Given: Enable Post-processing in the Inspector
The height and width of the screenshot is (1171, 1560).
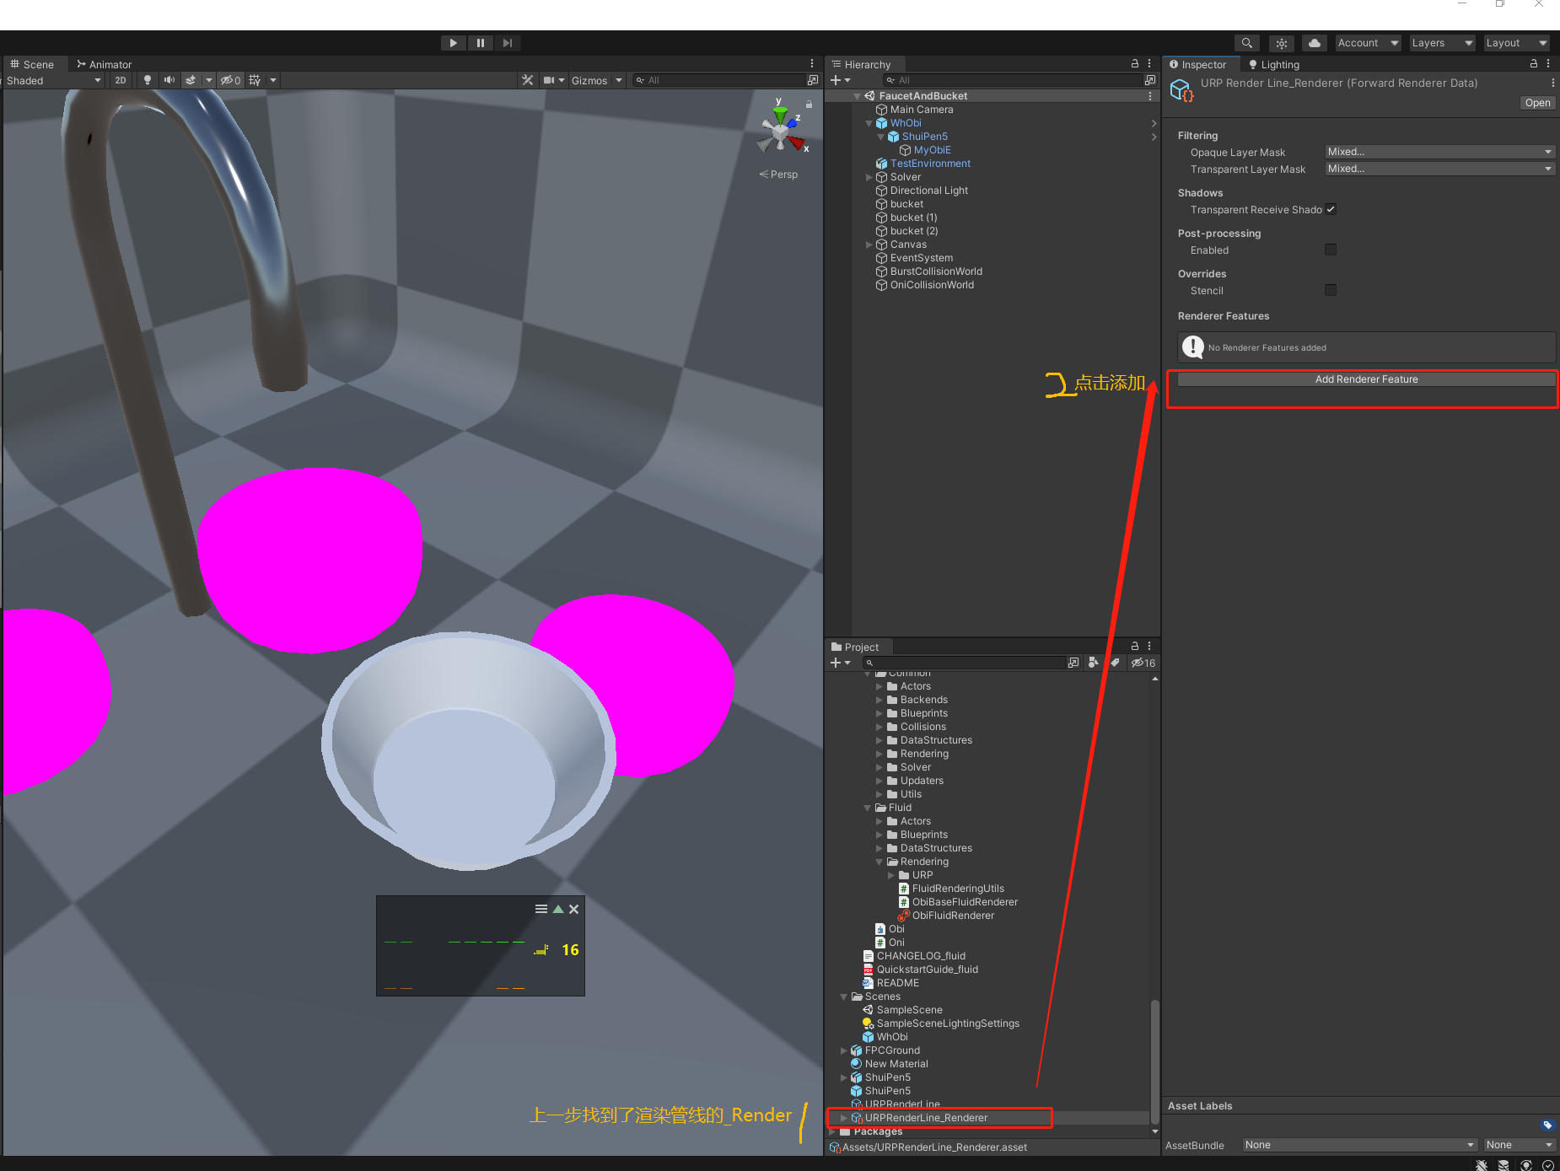Looking at the screenshot, I should [1331, 250].
